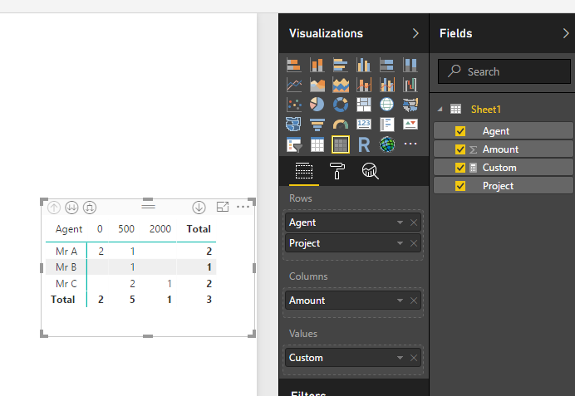Select the line and clustered column chart
This screenshot has width=575, height=396.
pyautogui.click(x=387, y=85)
